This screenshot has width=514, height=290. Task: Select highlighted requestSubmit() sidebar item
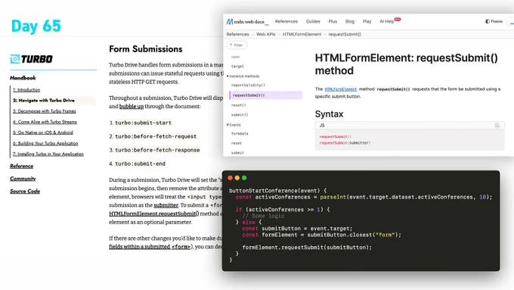pos(265,95)
